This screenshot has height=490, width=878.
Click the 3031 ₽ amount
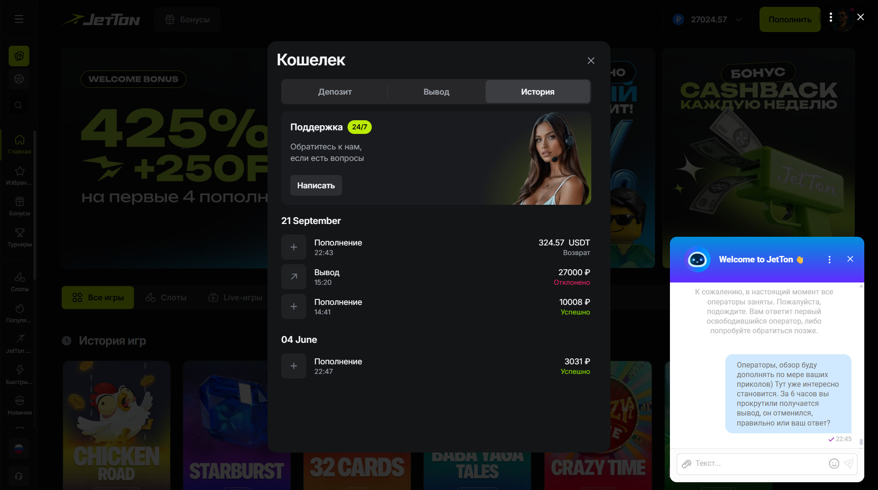[577, 362]
